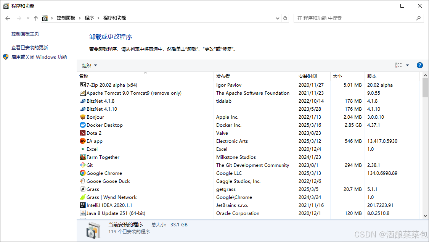Select the Docker Desktop program name

click(x=104, y=125)
